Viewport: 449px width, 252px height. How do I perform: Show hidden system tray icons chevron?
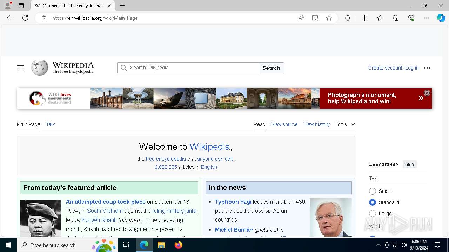pos(378,245)
